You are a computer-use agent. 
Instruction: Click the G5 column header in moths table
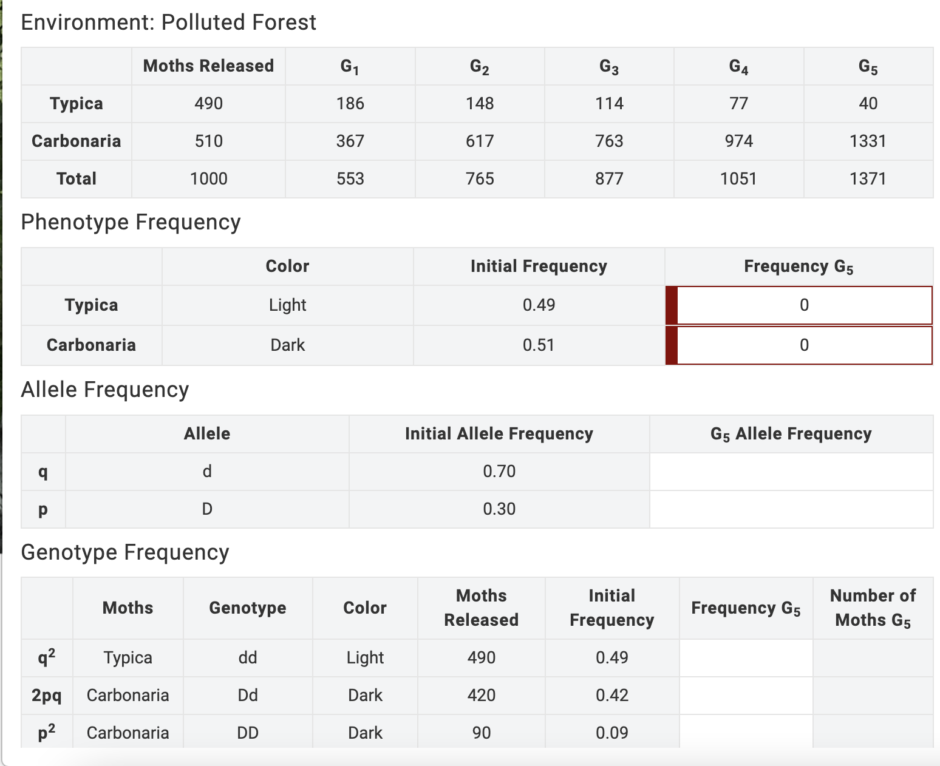868,67
